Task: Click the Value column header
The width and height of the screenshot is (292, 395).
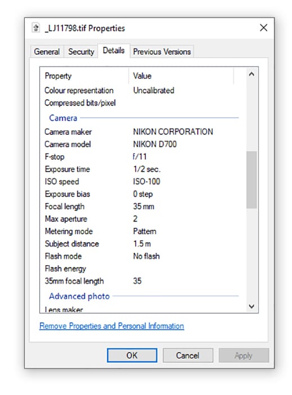Action: tap(142, 76)
